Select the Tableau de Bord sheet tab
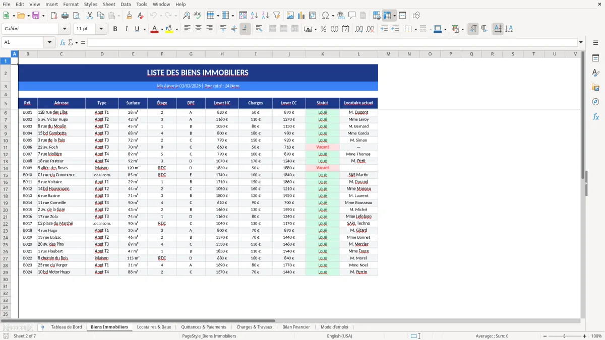Image resolution: width=605 pixels, height=340 pixels. [x=67, y=326]
